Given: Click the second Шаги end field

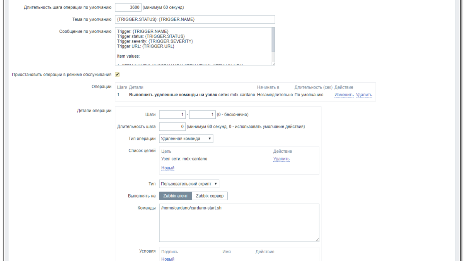Looking at the screenshot, I should [202, 115].
